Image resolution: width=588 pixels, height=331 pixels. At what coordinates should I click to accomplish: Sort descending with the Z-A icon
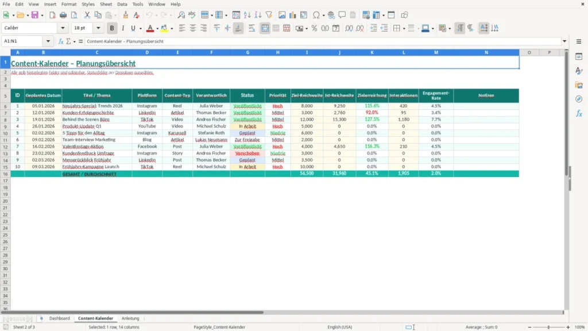pyautogui.click(x=258, y=15)
